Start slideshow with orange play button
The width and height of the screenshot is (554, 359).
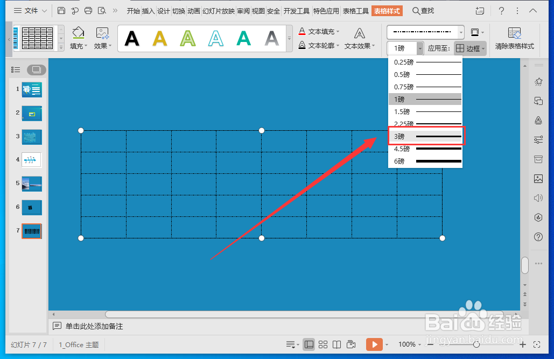pos(375,344)
